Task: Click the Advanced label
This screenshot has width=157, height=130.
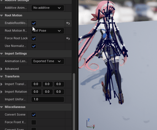Action: (12, 69)
